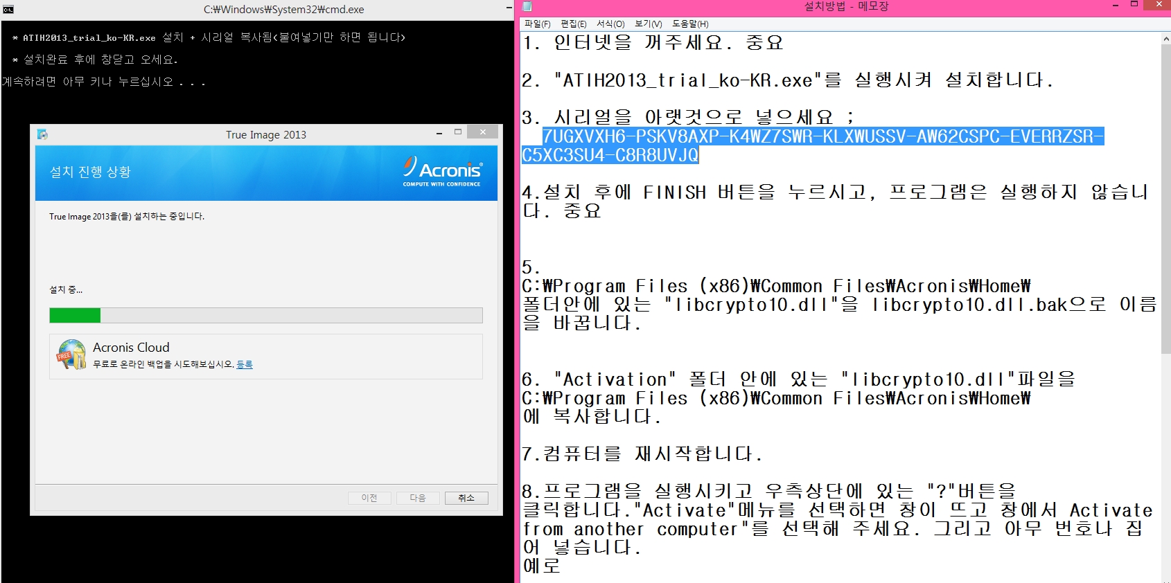1171x583 pixels.
Task: Click the True Image 2013 window icon
Action: pyautogui.click(x=42, y=134)
